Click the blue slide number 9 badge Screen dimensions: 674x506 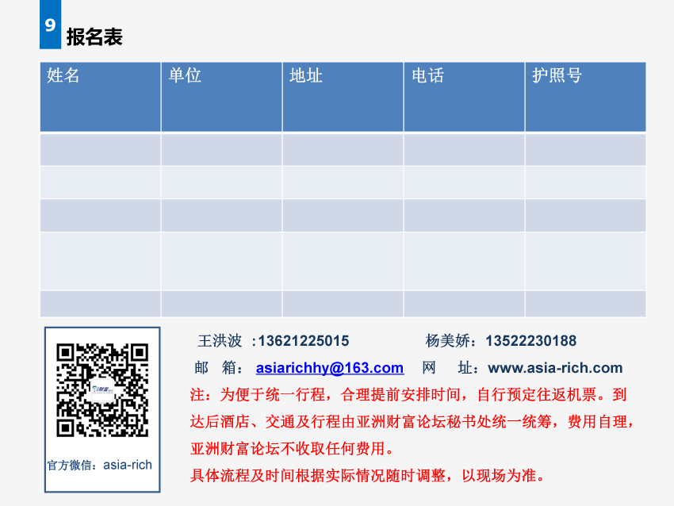pos(50,25)
